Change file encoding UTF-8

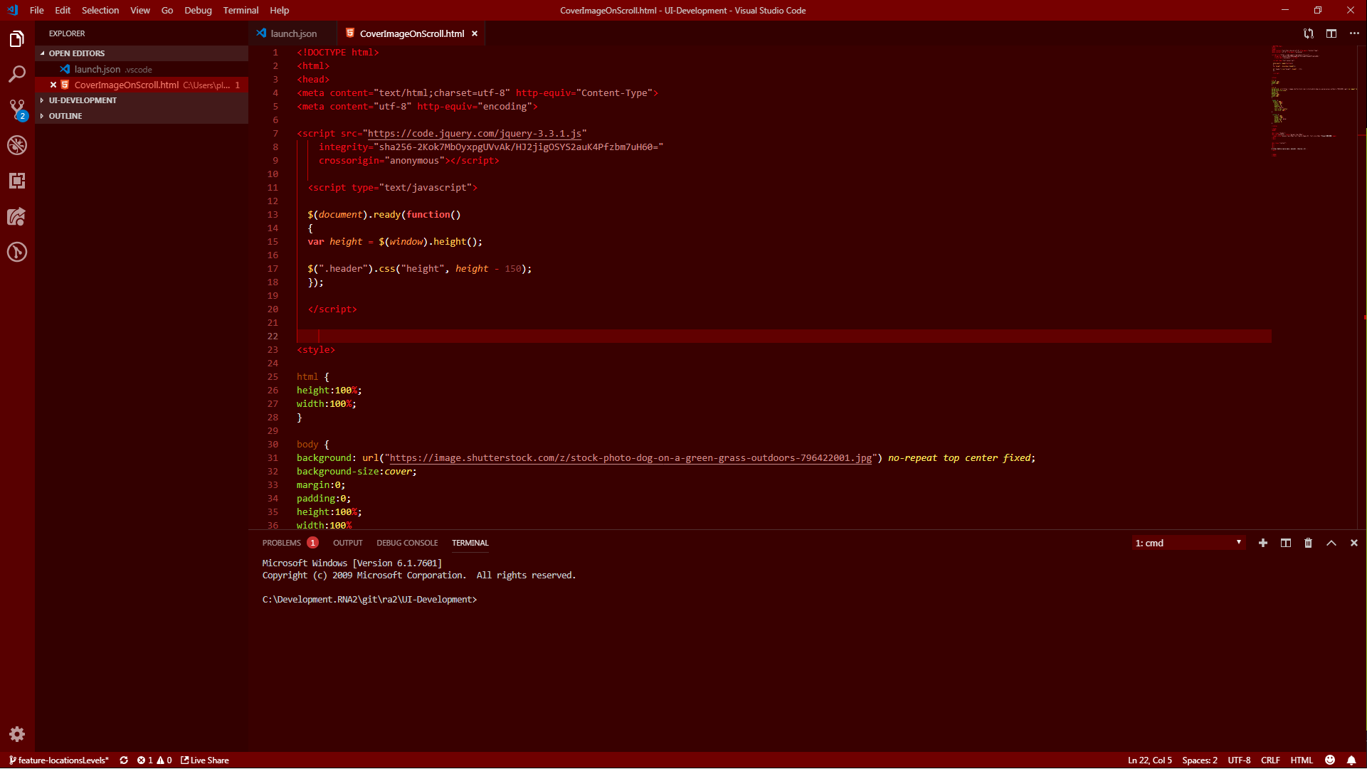coord(1239,760)
